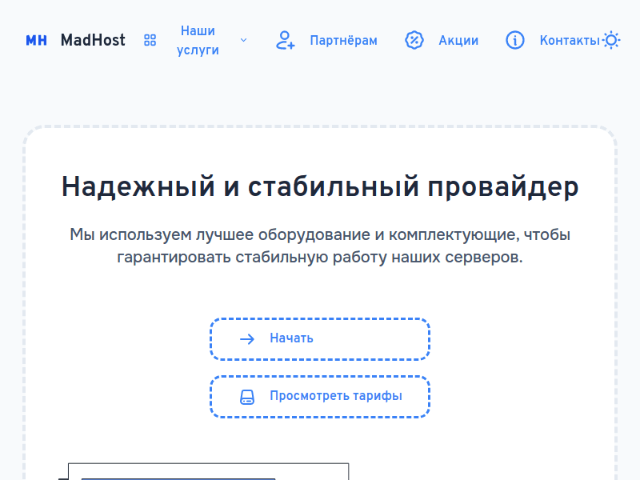Click the grid icon beside Наши услуги
Viewport: 640px width, 480px height.
(150, 40)
